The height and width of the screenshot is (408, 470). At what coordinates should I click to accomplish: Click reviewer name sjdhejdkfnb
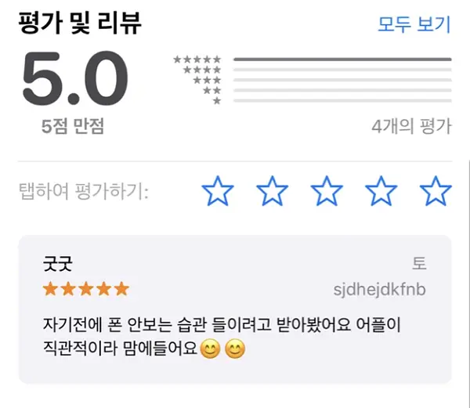click(379, 290)
